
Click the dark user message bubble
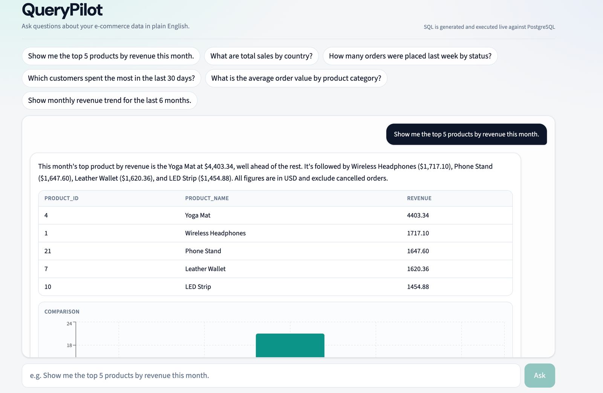point(467,134)
